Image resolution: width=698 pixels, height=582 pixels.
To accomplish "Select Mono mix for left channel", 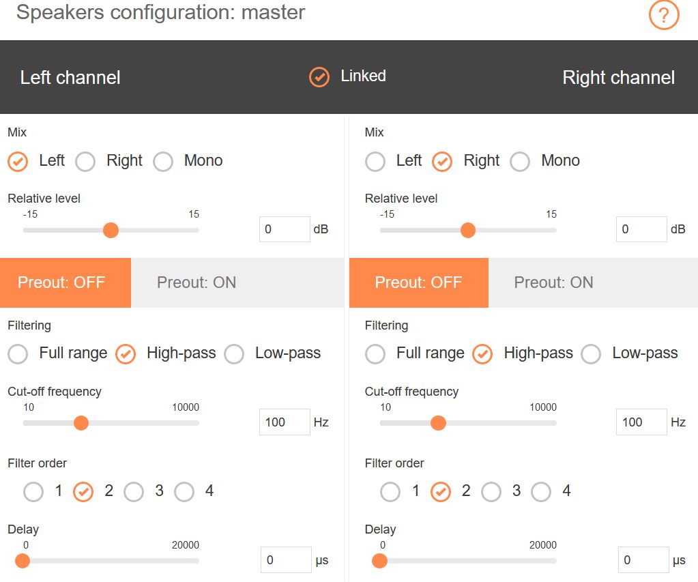I will click(x=163, y=162).
